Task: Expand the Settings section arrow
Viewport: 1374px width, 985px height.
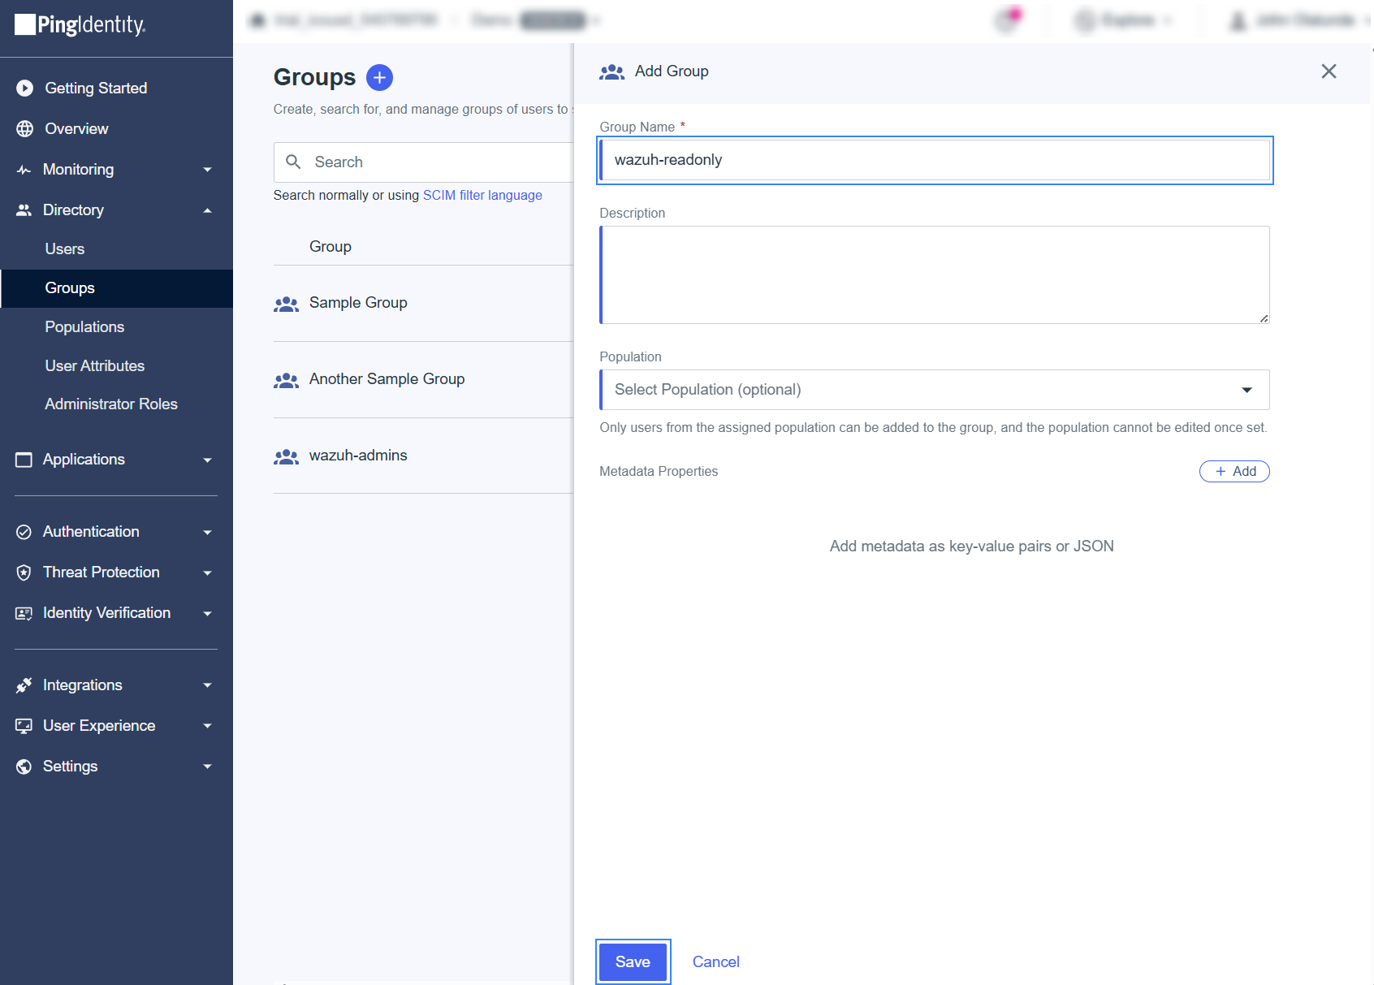Action: [x=207, y=767]
